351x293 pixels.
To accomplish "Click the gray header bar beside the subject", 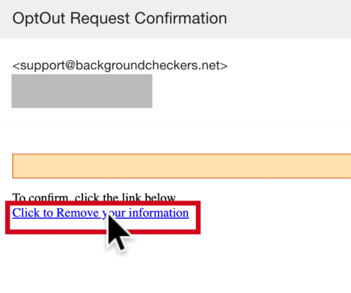I will [x=292, y=19].
